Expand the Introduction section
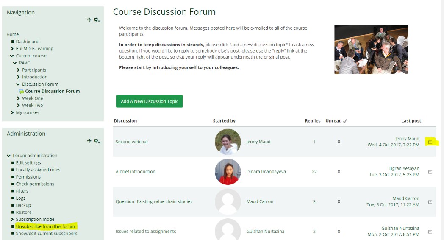The image size is (444, 240). (18, 77)
